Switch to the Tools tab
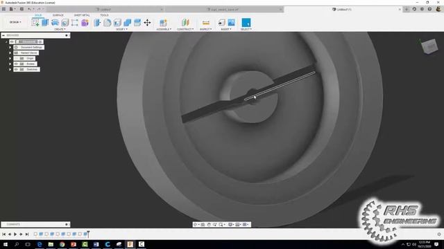Image resolution: width=444 pixels, height=249 pixels. click(x=104, y=15)
